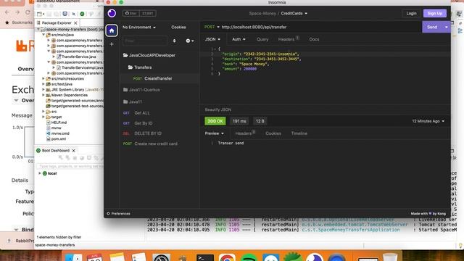Click the 191 ms response time badge

point(239,121)
